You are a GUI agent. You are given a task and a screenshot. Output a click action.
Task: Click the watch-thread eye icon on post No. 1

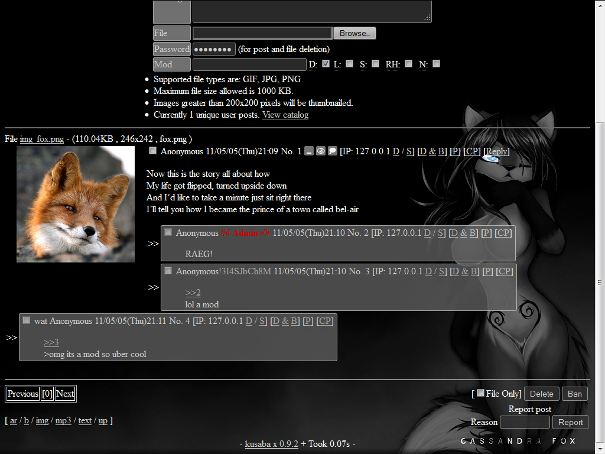coord(321,151)
